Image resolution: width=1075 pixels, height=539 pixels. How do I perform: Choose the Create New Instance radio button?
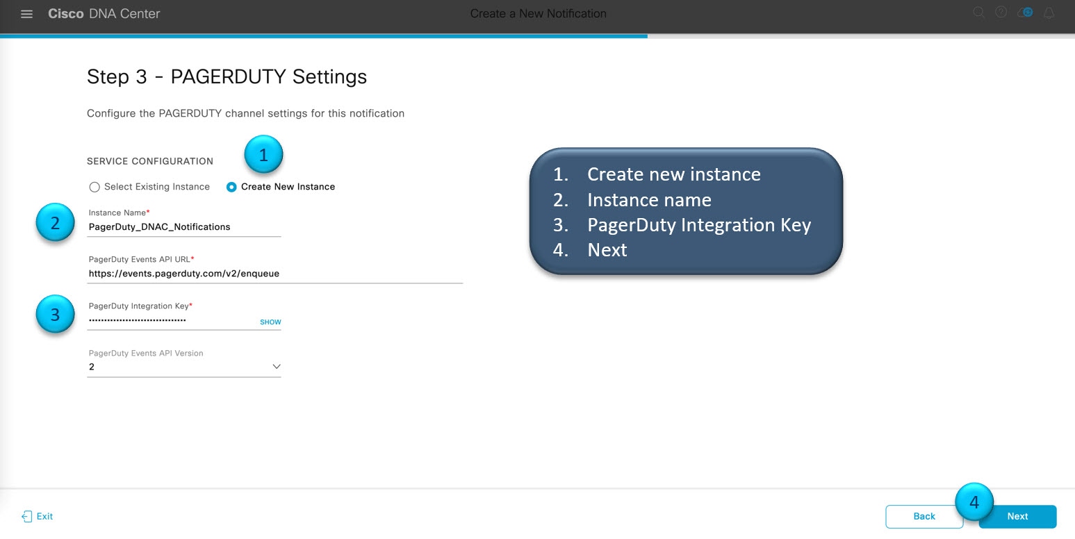(231, 187)
